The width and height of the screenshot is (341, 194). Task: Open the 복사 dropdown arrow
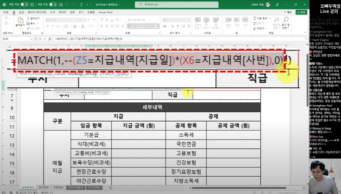tap(38, 23)
